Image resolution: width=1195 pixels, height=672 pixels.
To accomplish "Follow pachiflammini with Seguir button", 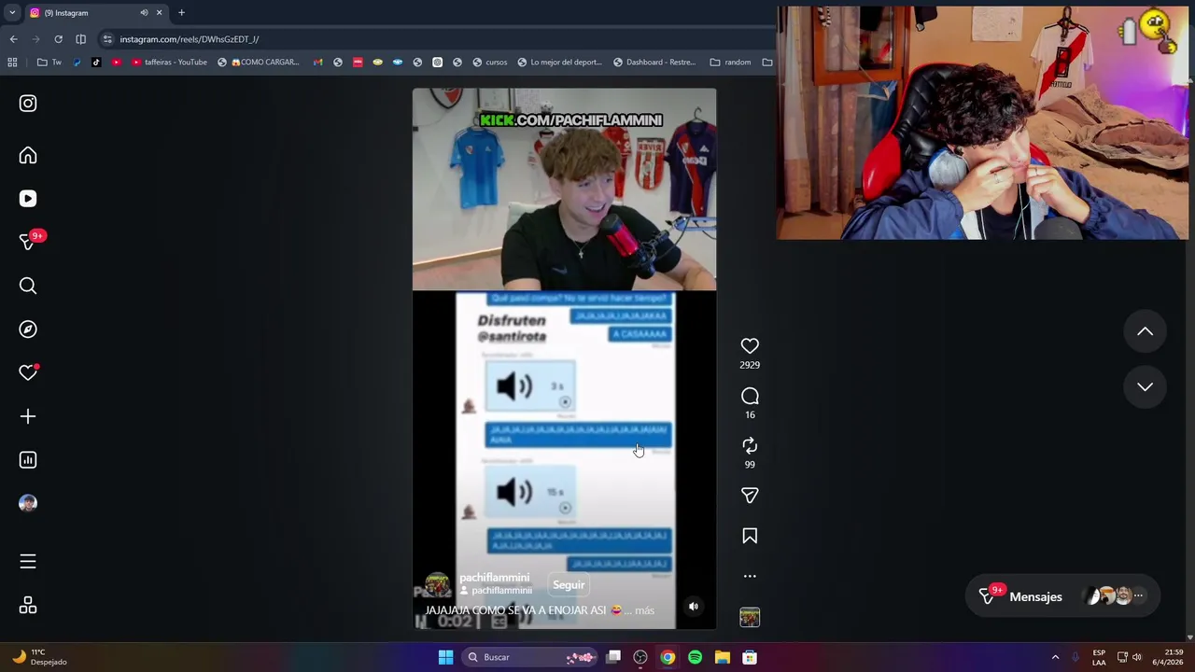I will tap(569, 585).
